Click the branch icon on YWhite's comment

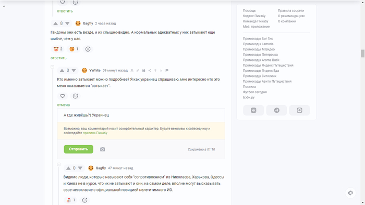pos(161,70)
